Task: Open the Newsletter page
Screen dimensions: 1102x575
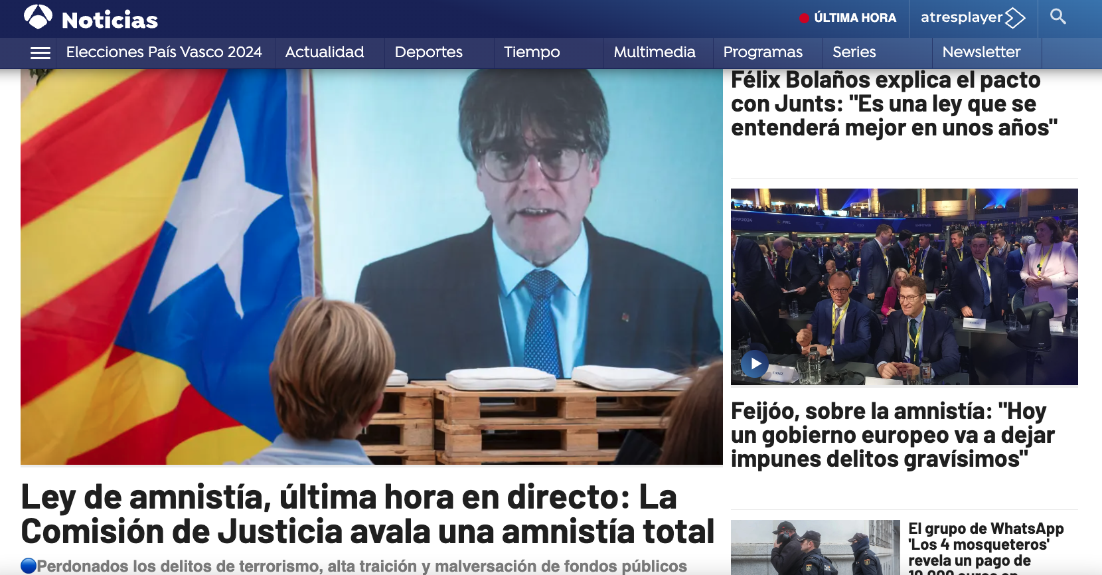Action: (981, 52)
